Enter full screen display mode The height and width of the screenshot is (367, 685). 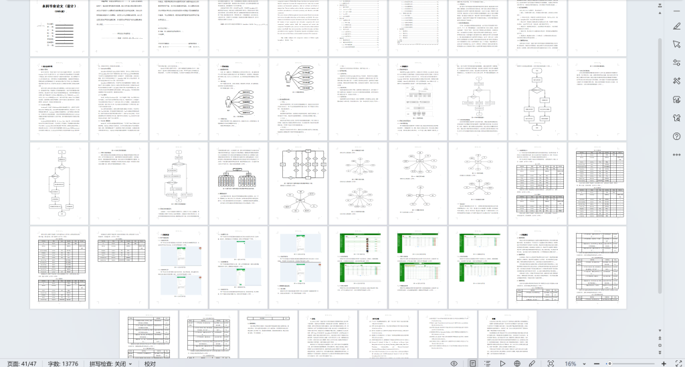(678, 364)
